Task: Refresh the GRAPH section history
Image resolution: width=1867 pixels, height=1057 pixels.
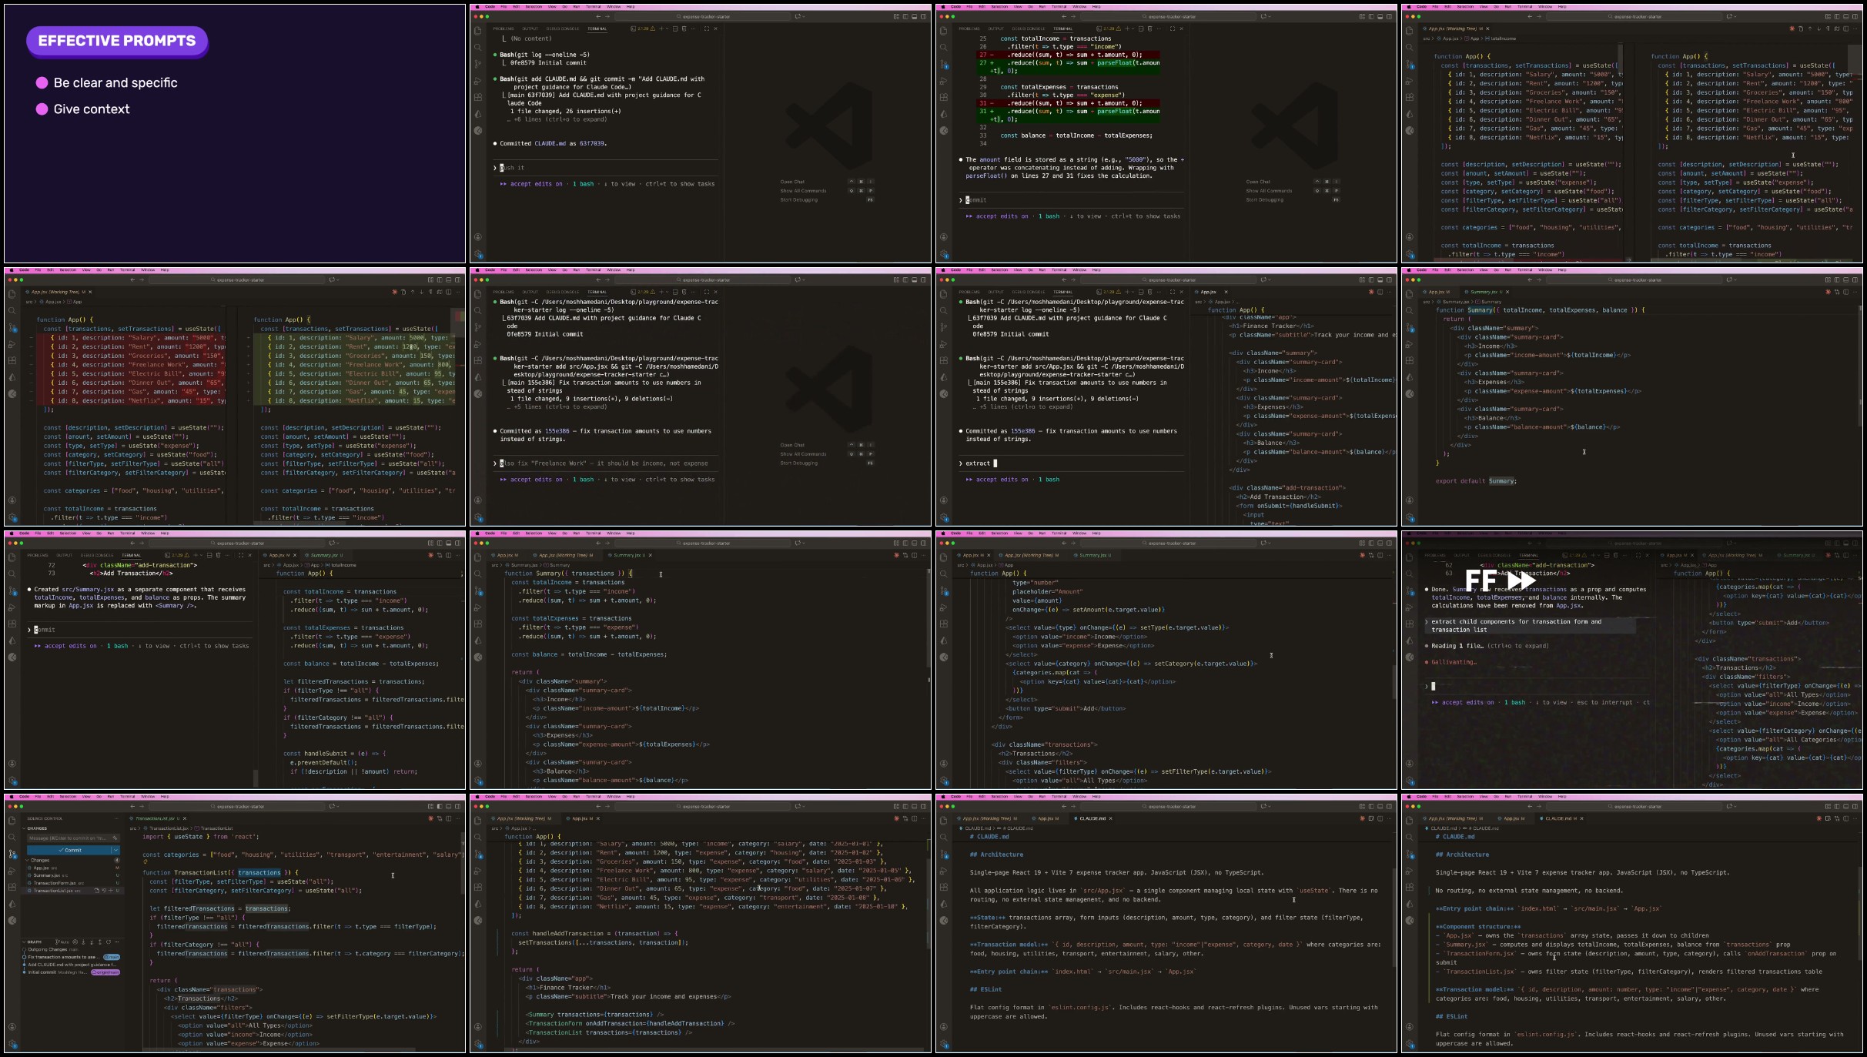Action: (x=109, y=942)
